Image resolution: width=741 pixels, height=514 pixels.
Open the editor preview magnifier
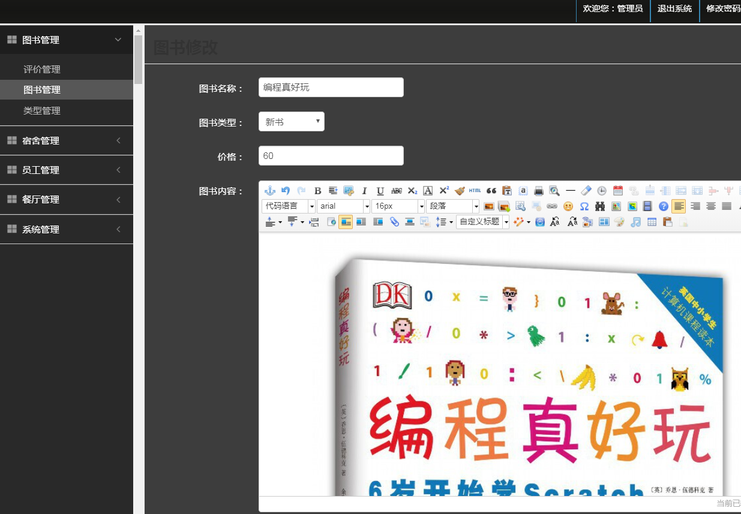click(x=554, y=191)
